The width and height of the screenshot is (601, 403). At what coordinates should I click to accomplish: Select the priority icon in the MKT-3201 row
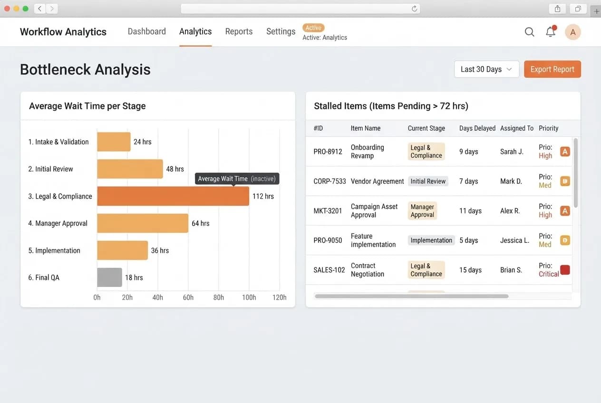565,211
